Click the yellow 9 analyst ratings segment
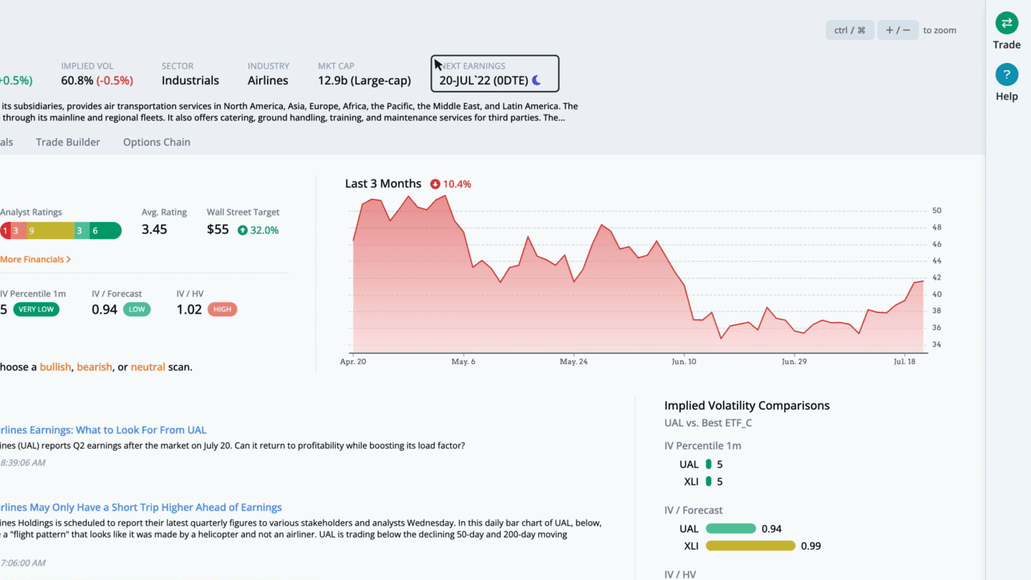The width and height of the screenshot is (1031, 580). pyautogui.click(x=50, y=231)
